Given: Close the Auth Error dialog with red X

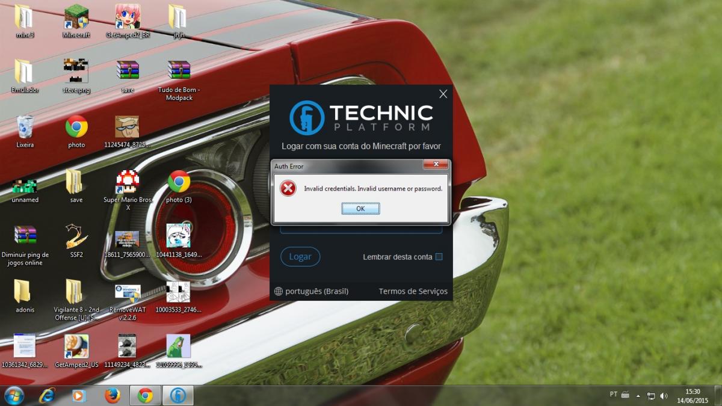Looking at the screenshot, I should pyautogui.click(x=435, y=164).
